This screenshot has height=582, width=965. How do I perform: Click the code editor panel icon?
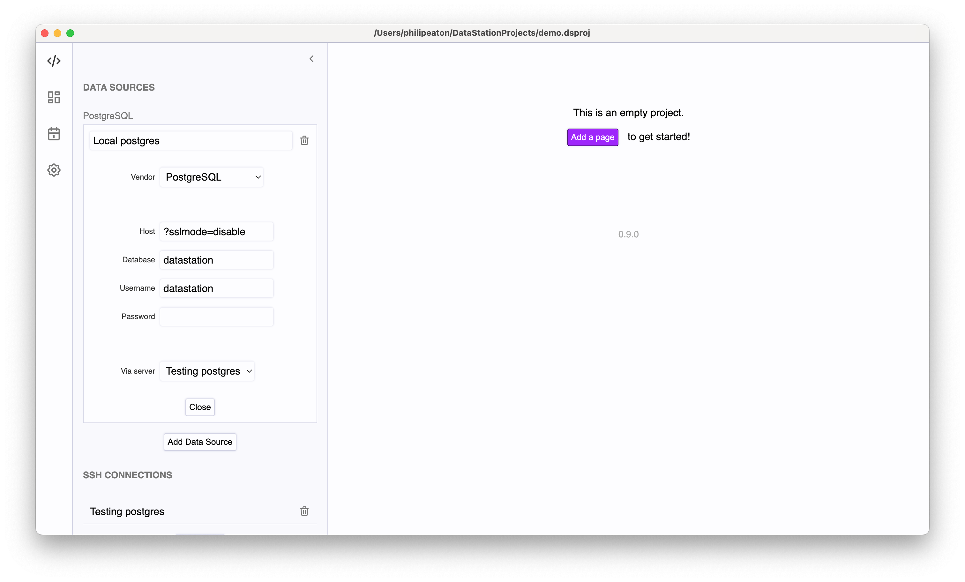[54, 61]
